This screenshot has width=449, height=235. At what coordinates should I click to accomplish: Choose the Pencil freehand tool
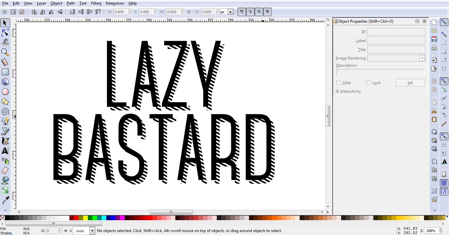click(x=5, y=121)
